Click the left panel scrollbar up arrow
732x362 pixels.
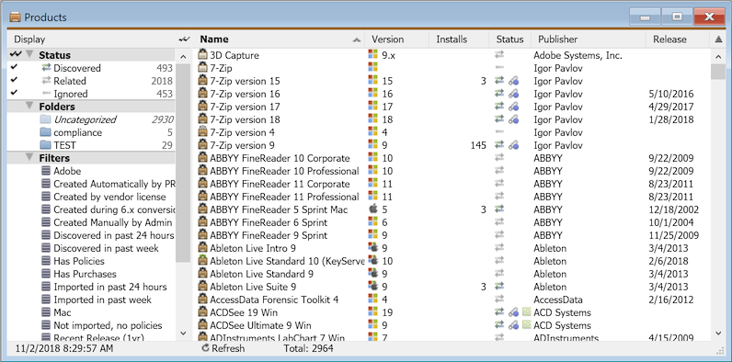[183, 56]
